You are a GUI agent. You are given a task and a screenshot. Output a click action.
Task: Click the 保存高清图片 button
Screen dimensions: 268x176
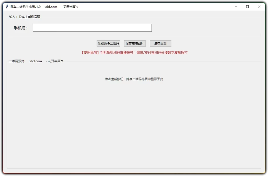click(135, 43)
